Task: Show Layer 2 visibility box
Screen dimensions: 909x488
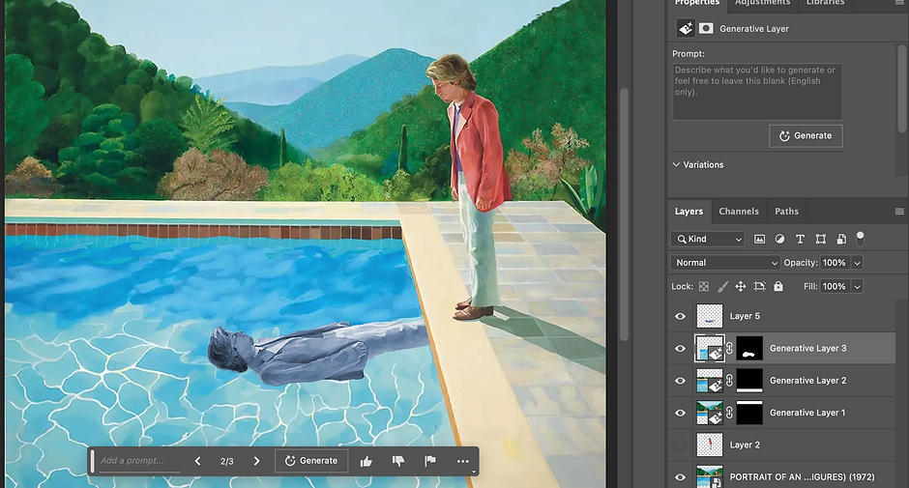Action: 680,445
